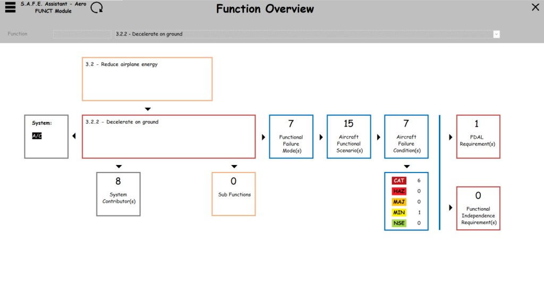The image size is (544, 302).
Task: Click the green NSE severity badge
Action: pyautogui.click(x=399, y=223)
